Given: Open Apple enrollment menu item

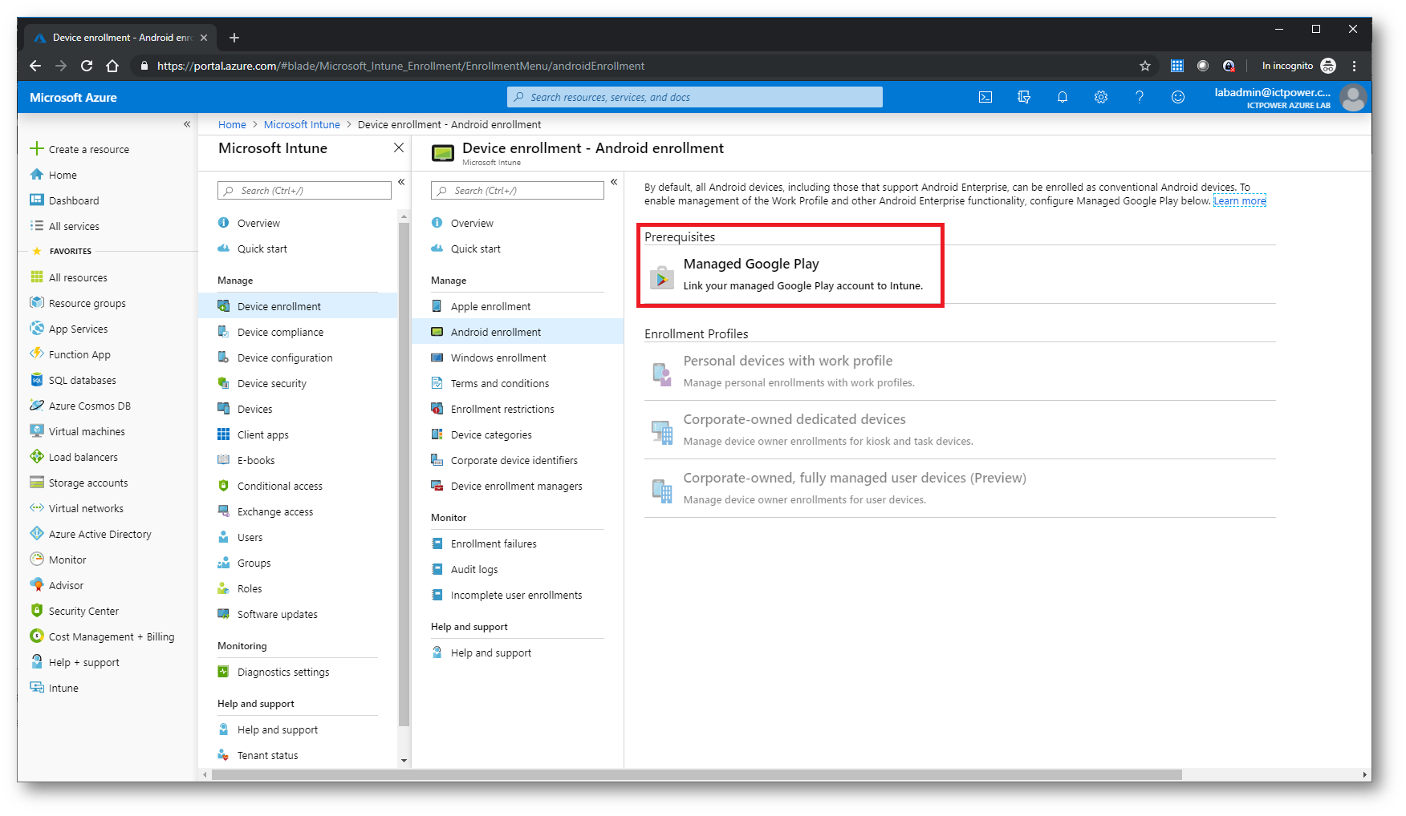Looking at the screenshot, I should [518, 306].
